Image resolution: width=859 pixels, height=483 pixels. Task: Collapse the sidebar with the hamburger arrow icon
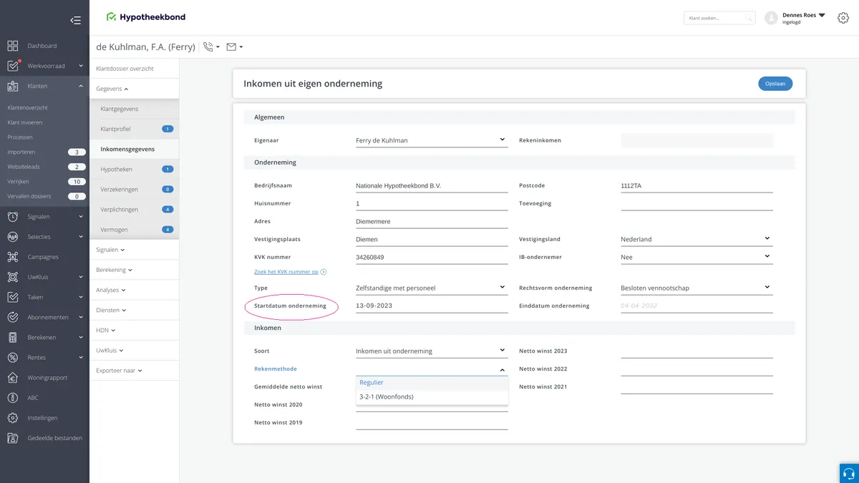coord(75,20)
